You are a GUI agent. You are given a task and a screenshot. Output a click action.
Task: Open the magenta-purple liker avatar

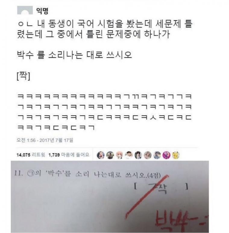coord(166,155)
